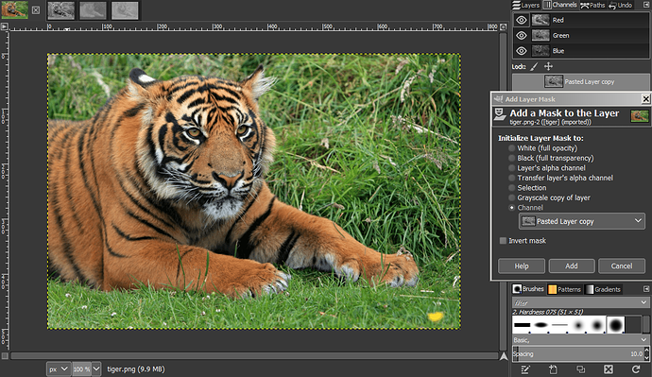Toggle Quick Mask icon below the left ruler
Image resolution: width=652 pixels, height=377 pixels.
(5, 356)
